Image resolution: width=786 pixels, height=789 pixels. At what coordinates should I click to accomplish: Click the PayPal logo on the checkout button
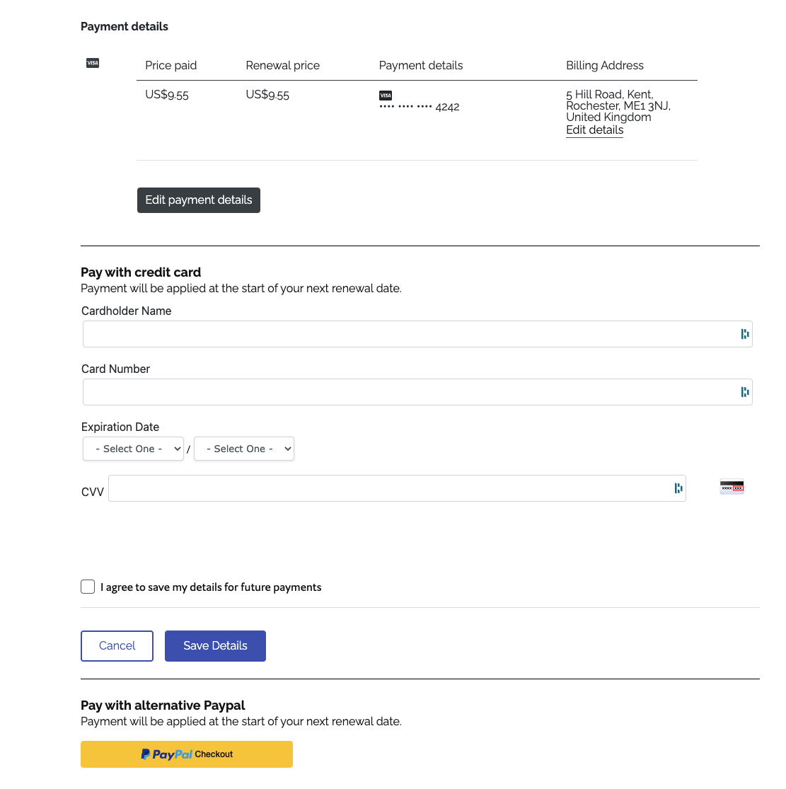pos(165,754)
